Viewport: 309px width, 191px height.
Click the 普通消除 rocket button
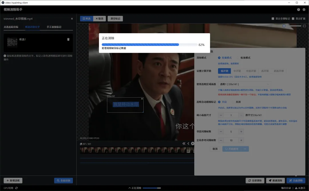pyautogui.click(x=276, y=180)
